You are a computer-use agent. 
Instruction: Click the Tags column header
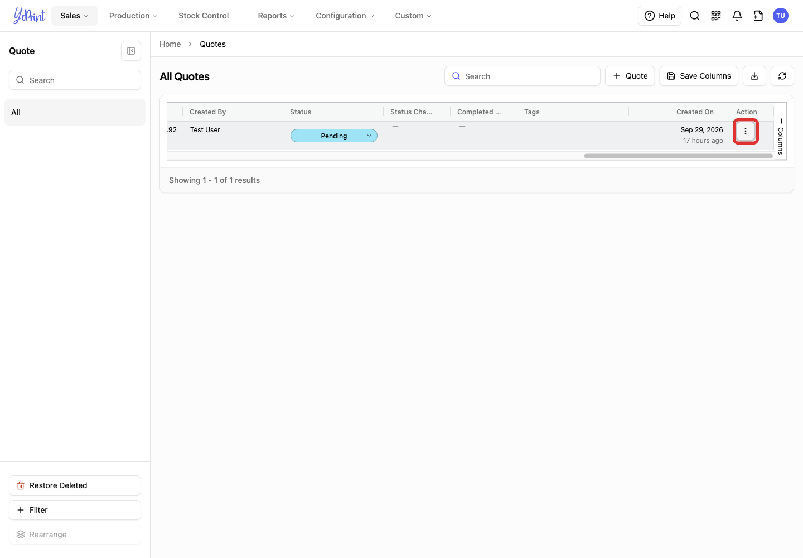pos(573,112)
